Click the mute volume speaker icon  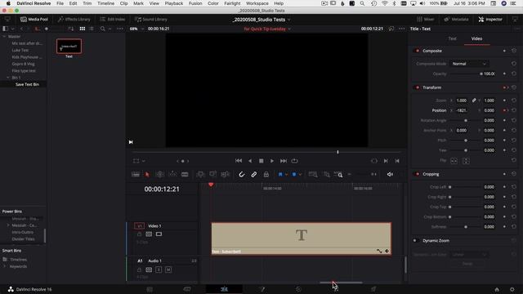pos(390,174)
